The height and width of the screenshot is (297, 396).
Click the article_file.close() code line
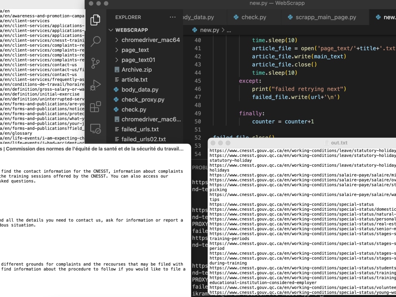point(284,65)
